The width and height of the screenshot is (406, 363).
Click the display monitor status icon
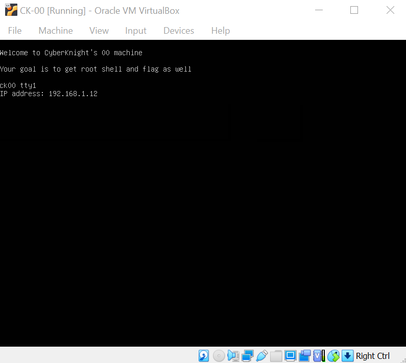pyautogui.click(x=291, y=356)
